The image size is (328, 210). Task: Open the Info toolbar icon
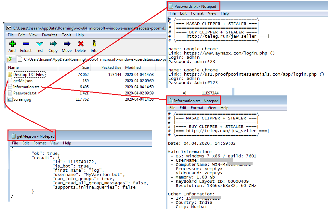(x=94, y=44)
